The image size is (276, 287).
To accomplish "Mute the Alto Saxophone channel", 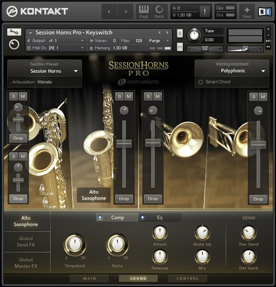I will tap(128, 97).
